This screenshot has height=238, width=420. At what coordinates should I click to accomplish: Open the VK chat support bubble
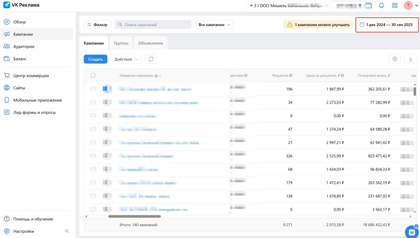click(412, 232)
